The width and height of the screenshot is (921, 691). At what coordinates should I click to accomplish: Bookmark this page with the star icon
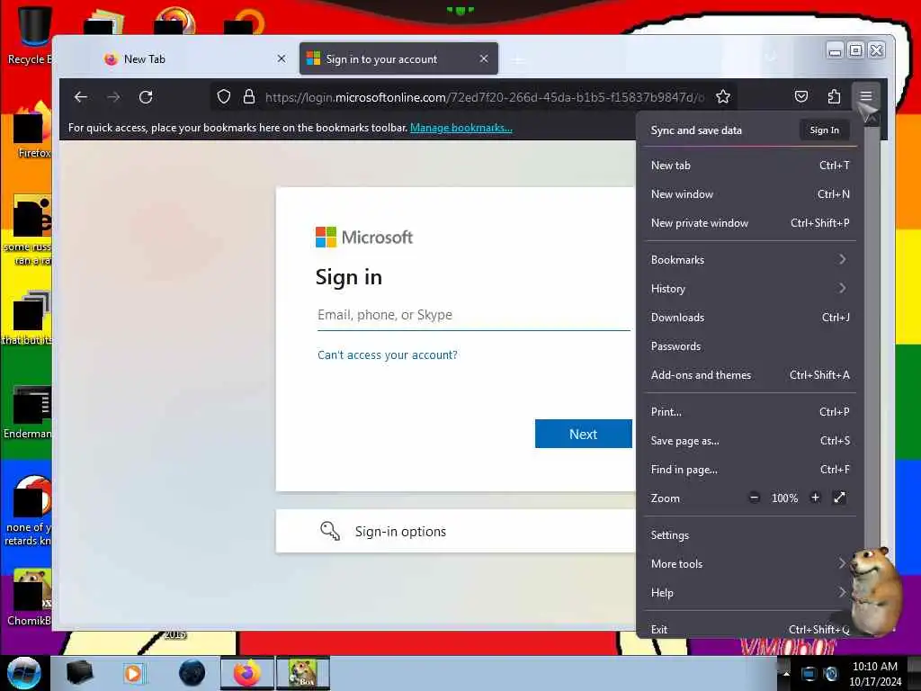tap(723, 97)
